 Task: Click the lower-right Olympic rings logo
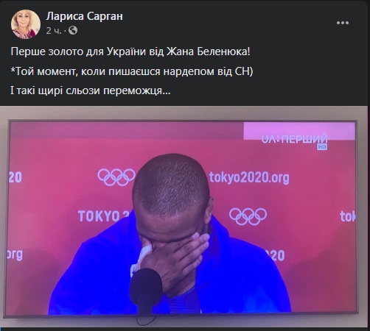coord(248,216)
